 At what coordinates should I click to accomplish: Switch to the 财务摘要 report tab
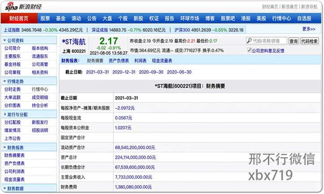(x=95, y=60)
